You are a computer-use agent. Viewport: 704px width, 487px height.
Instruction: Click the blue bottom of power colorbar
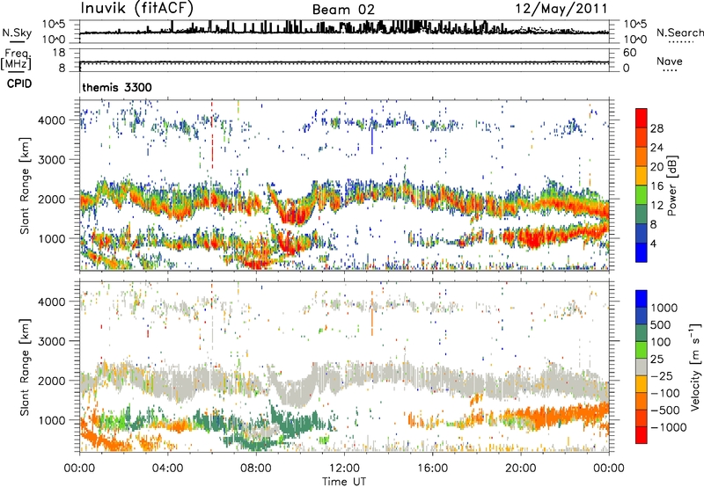point(642,252)
